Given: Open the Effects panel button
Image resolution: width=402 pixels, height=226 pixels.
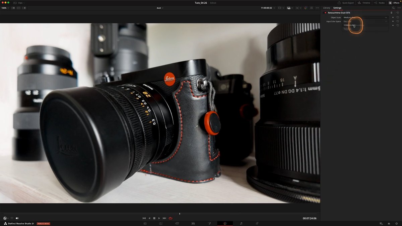Looking at the screenshot, I should tap(394, 3).
